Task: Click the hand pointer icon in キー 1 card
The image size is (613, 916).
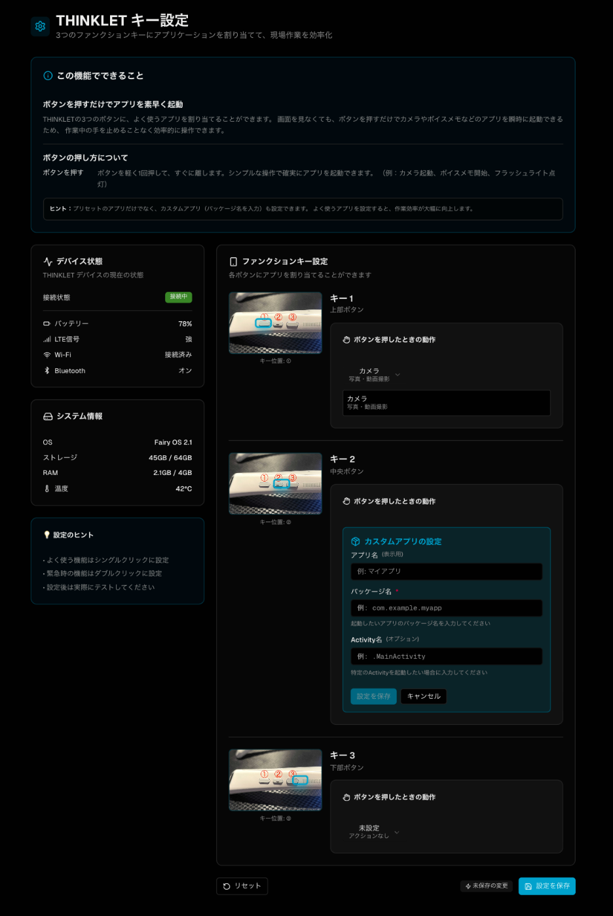Action: tap(346, 340)
